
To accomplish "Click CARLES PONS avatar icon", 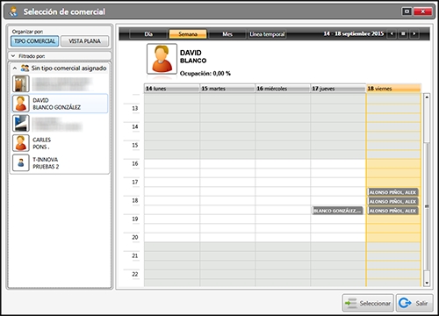I will (x=21, y=143).
